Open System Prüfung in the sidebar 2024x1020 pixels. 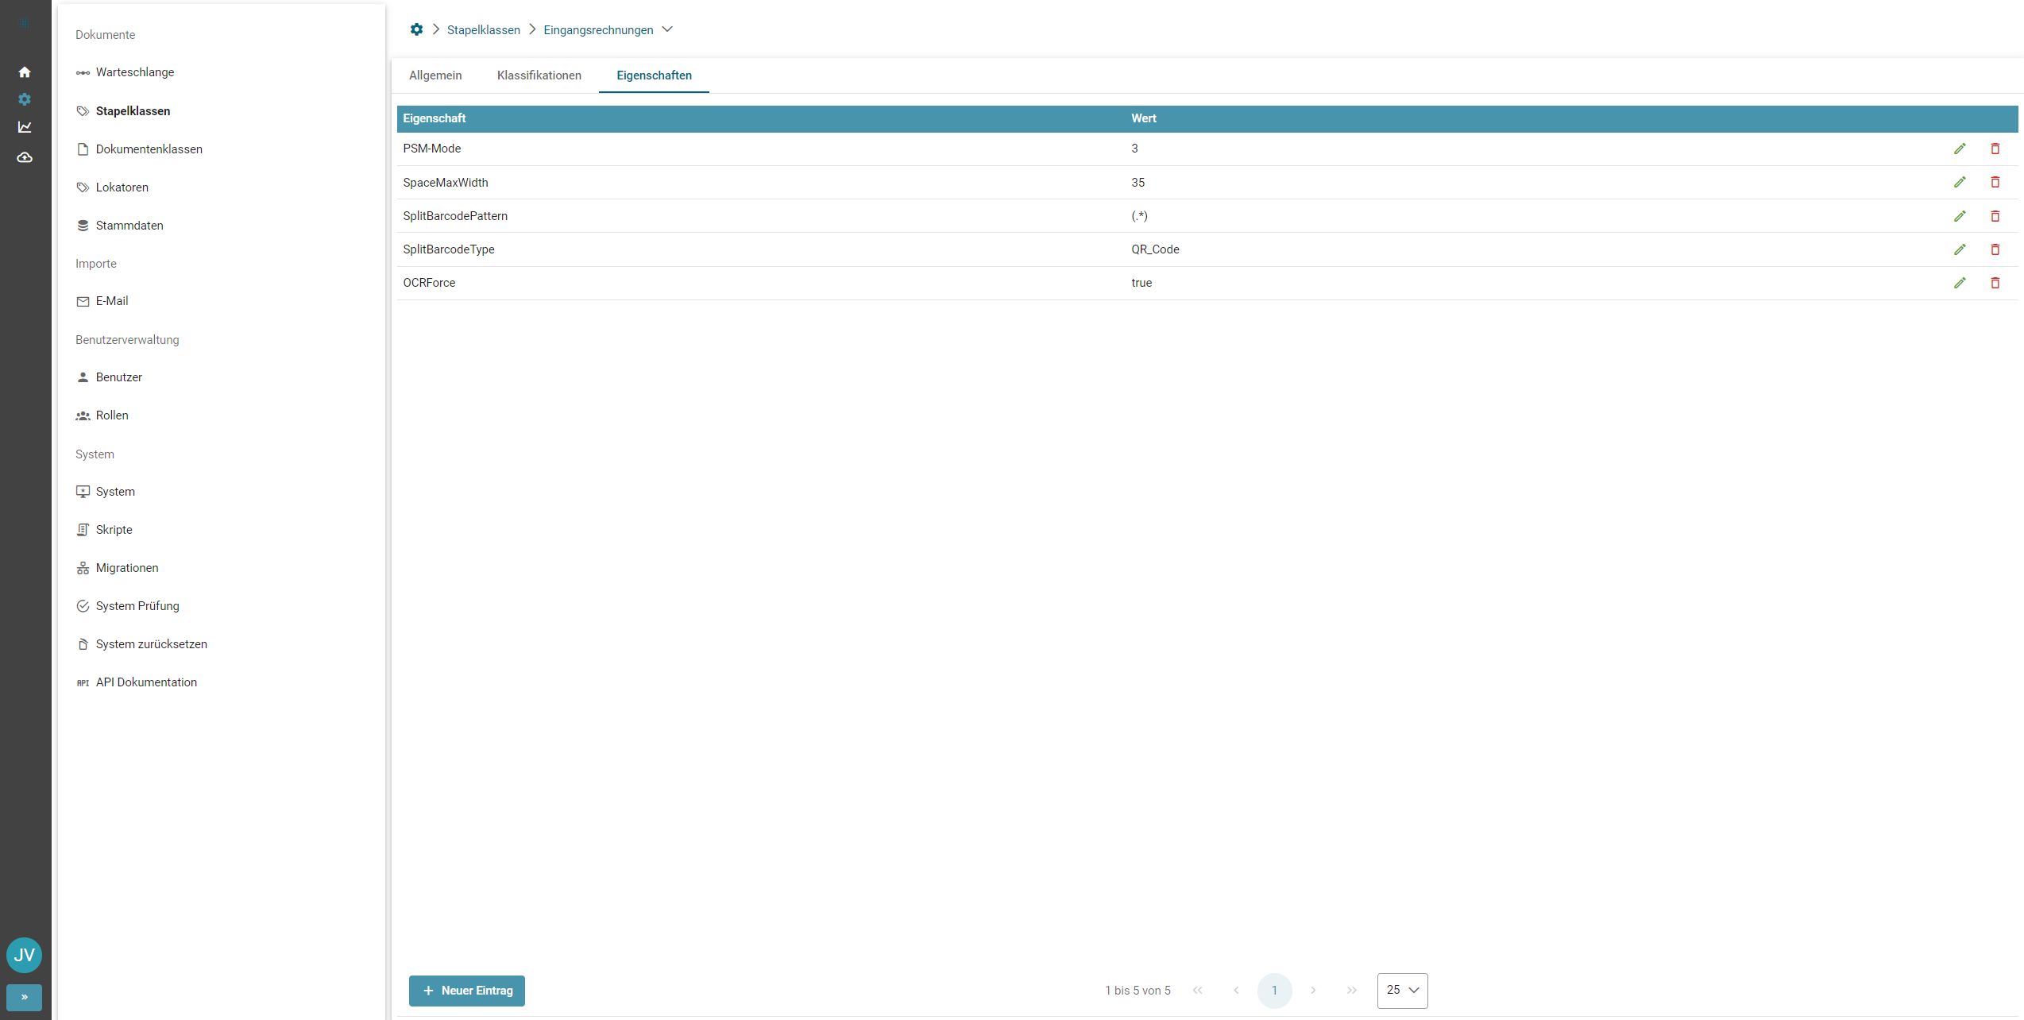pos(137,606)
